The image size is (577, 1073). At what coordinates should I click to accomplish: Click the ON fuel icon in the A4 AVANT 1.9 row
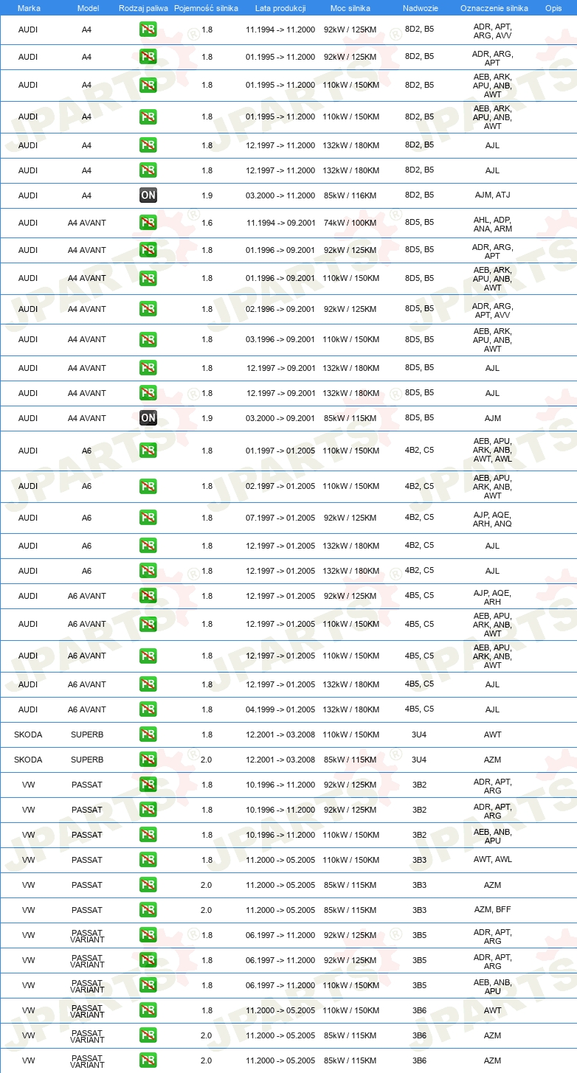148,418
